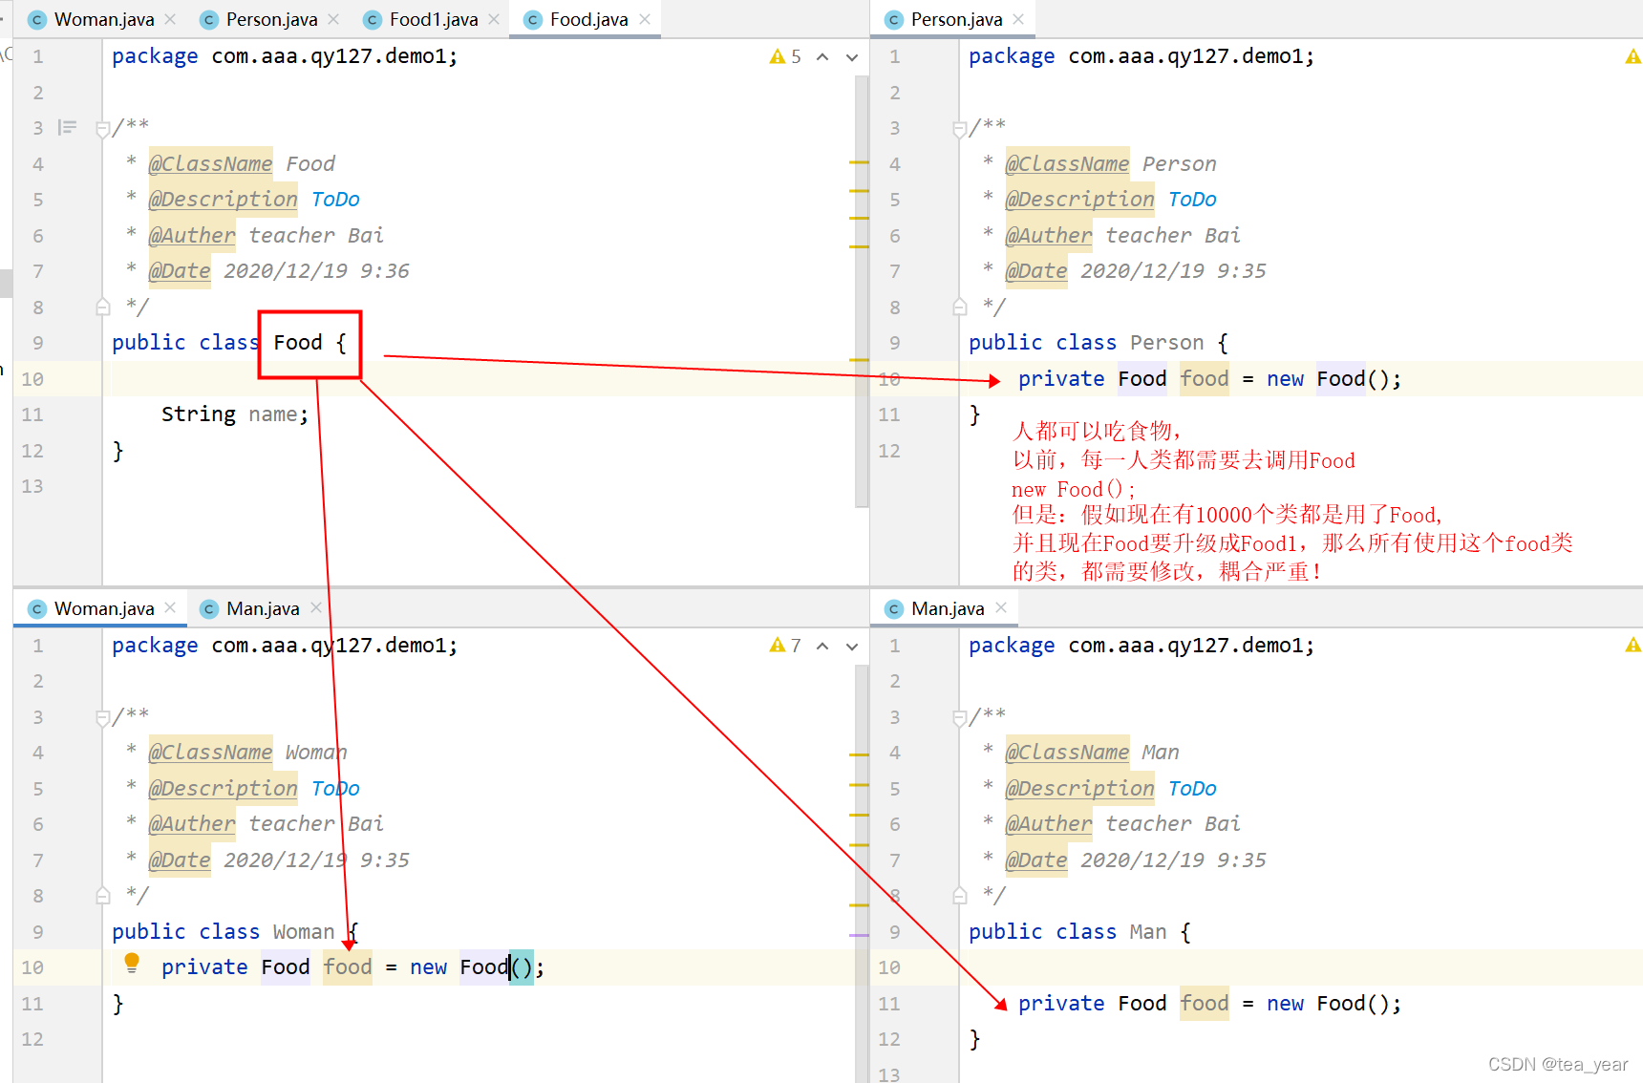Open the Man.java tab in bottom-left editor

pos(251,608)
